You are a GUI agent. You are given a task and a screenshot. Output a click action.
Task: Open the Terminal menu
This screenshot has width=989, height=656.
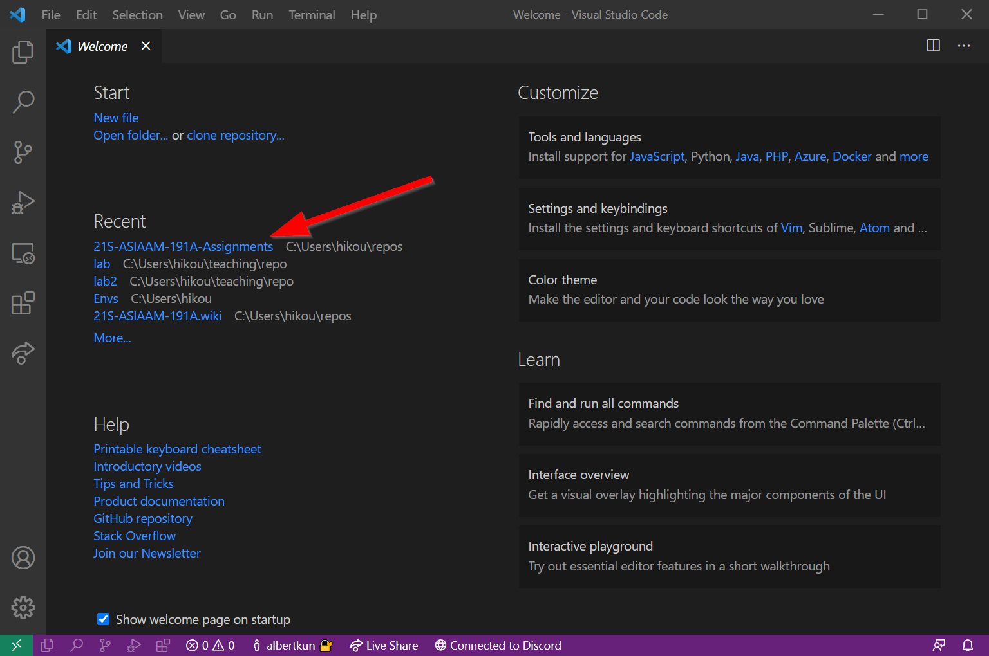point(312,15)
